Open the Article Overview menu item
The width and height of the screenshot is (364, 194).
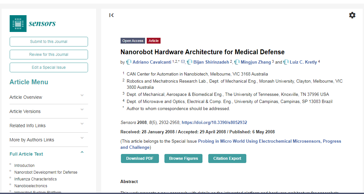[x=26, y=97]
